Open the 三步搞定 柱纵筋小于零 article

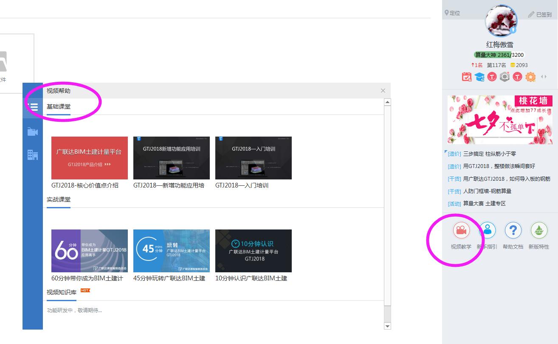(490, 154)
